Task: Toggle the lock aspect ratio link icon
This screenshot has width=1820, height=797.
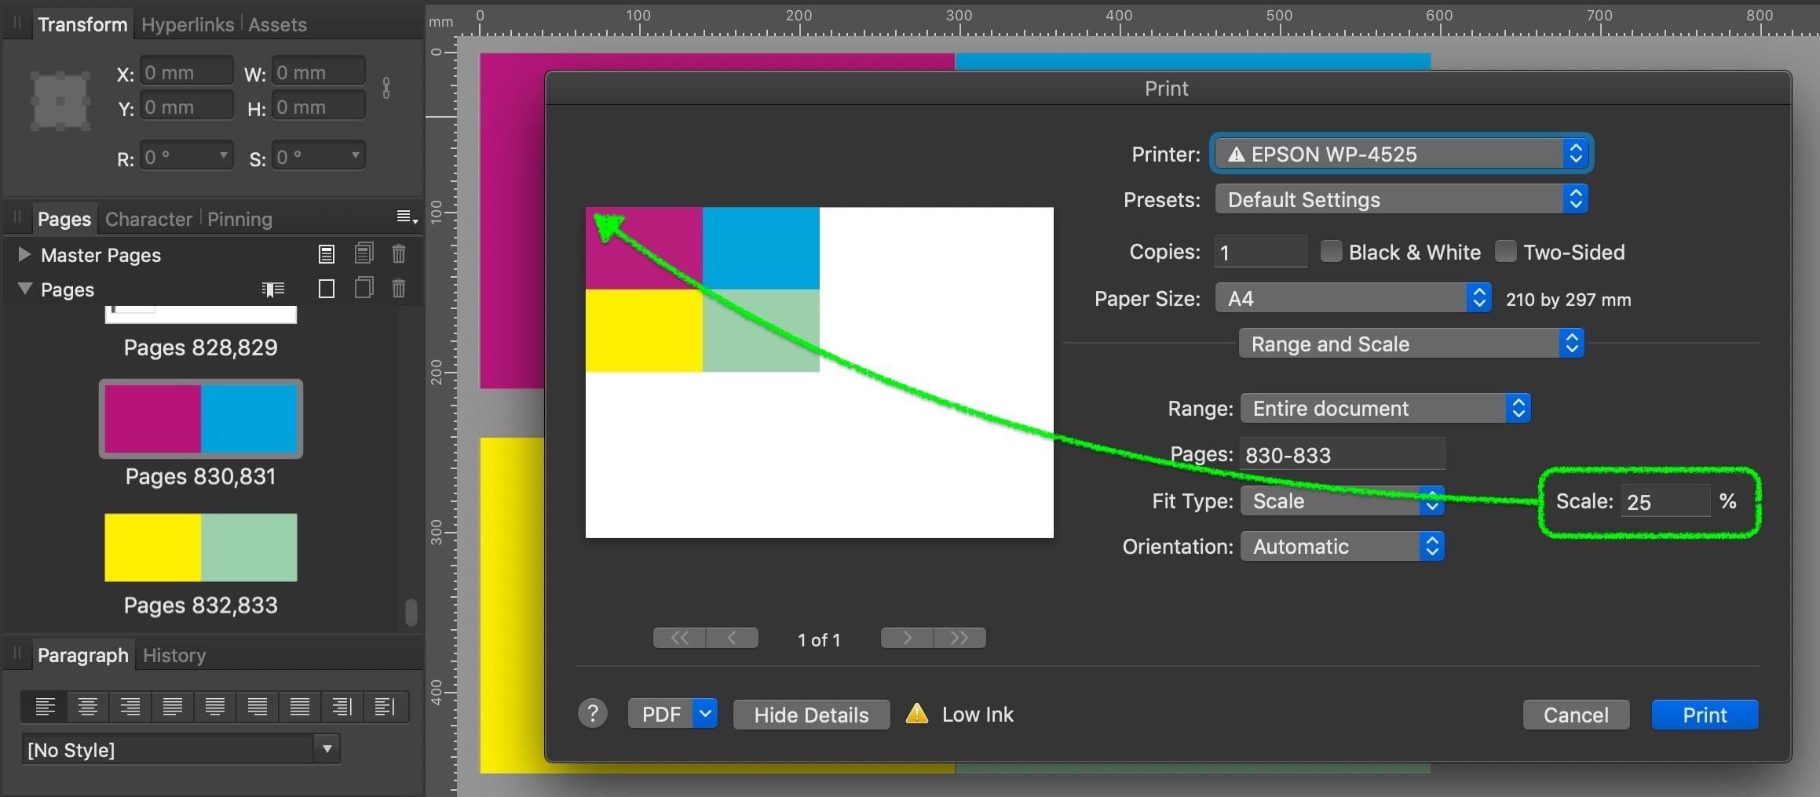Action: (x=386, y=88)
